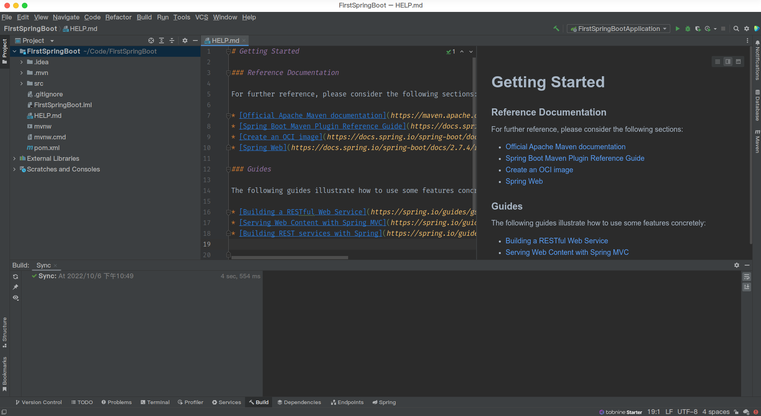Open IDE settings gear in top toolbar
Image resolution: width=761 pixels, height=416 pixels.
pyautogui.click(x=747, y=29)
